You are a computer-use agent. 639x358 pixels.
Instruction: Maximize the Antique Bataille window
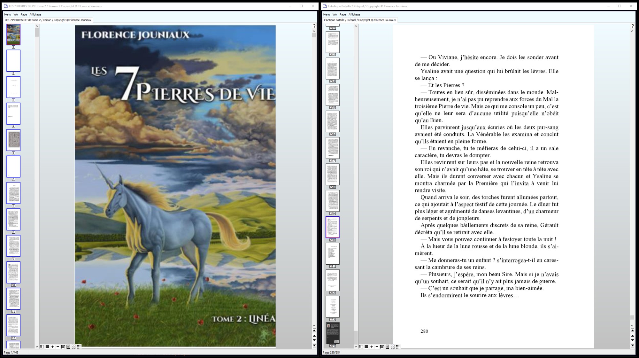(620, 6)
